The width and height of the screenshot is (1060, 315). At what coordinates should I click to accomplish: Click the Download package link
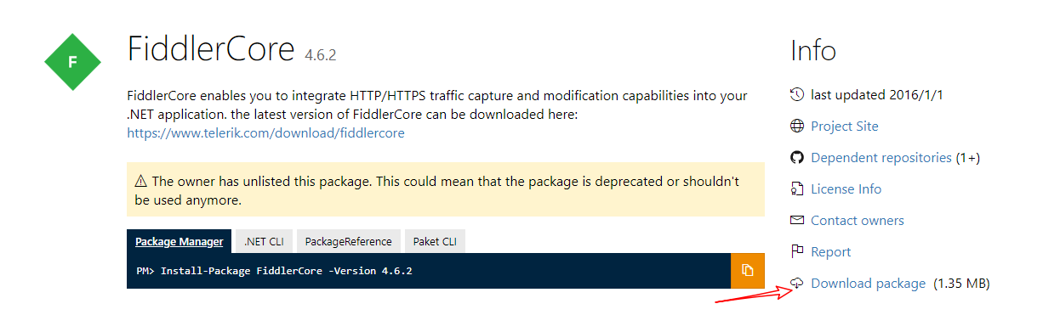869,284
